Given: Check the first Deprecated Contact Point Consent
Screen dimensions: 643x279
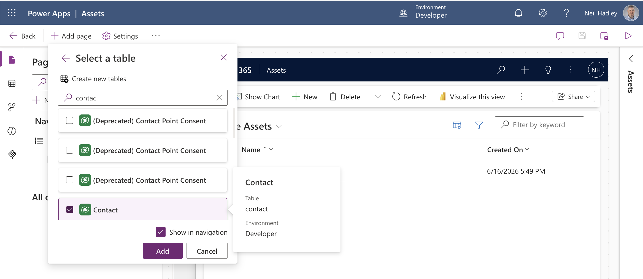Looking at the screenshot, I should pos(70,121).
